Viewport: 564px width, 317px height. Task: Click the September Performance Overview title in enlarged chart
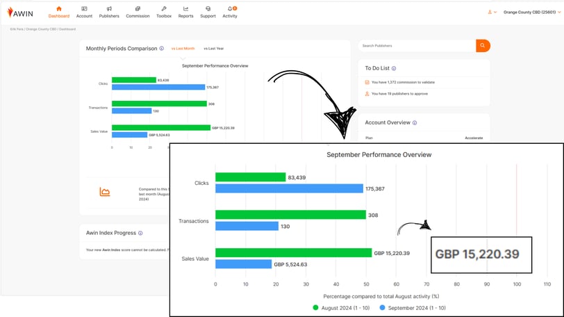(379, 155)
